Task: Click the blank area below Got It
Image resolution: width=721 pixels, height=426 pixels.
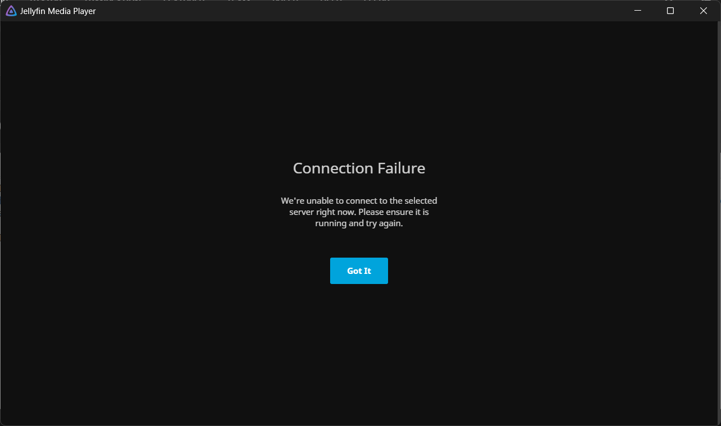Action: coord(359,348)
